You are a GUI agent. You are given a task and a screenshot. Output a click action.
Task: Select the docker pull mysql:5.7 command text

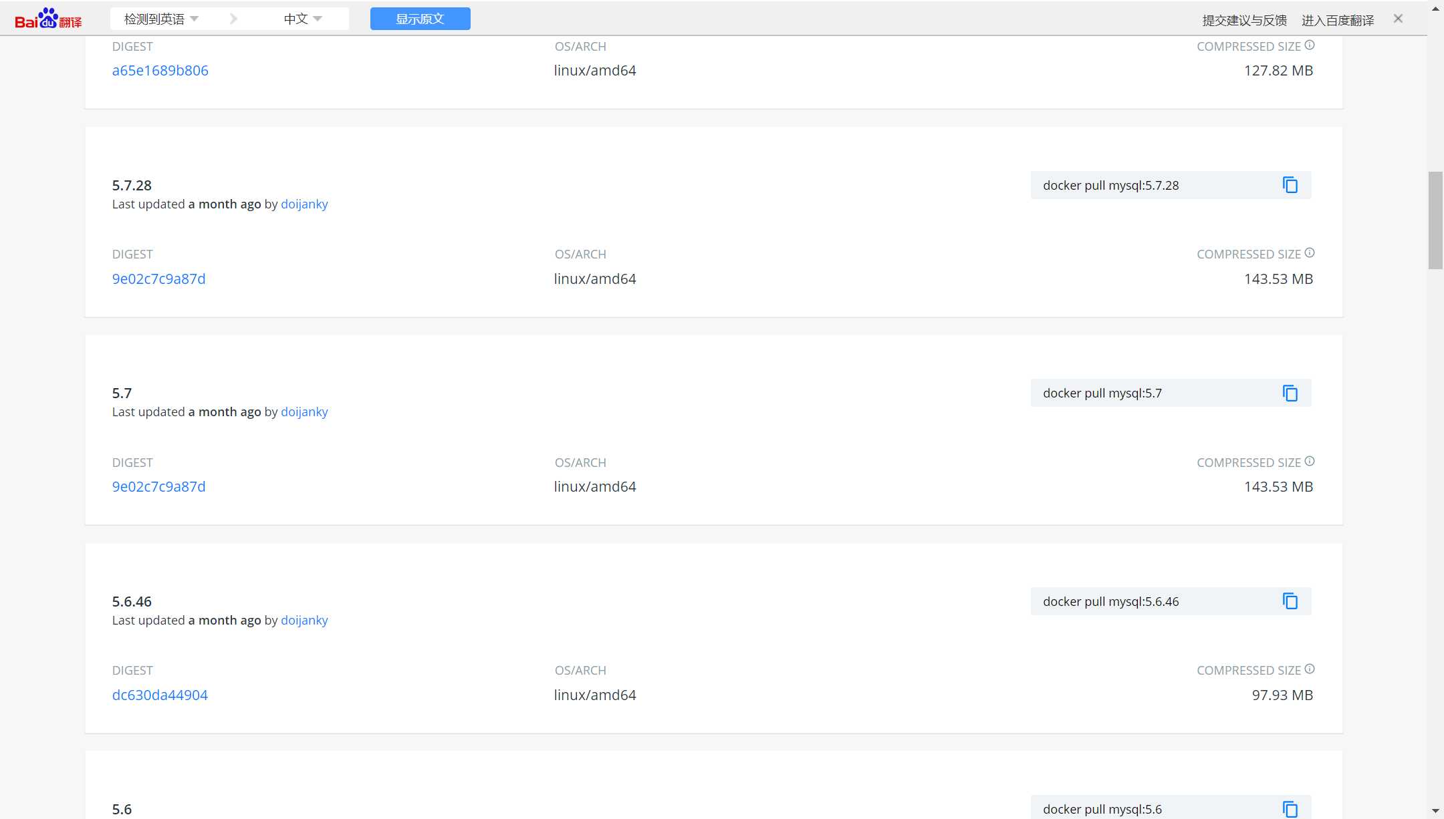(1102, 393)
